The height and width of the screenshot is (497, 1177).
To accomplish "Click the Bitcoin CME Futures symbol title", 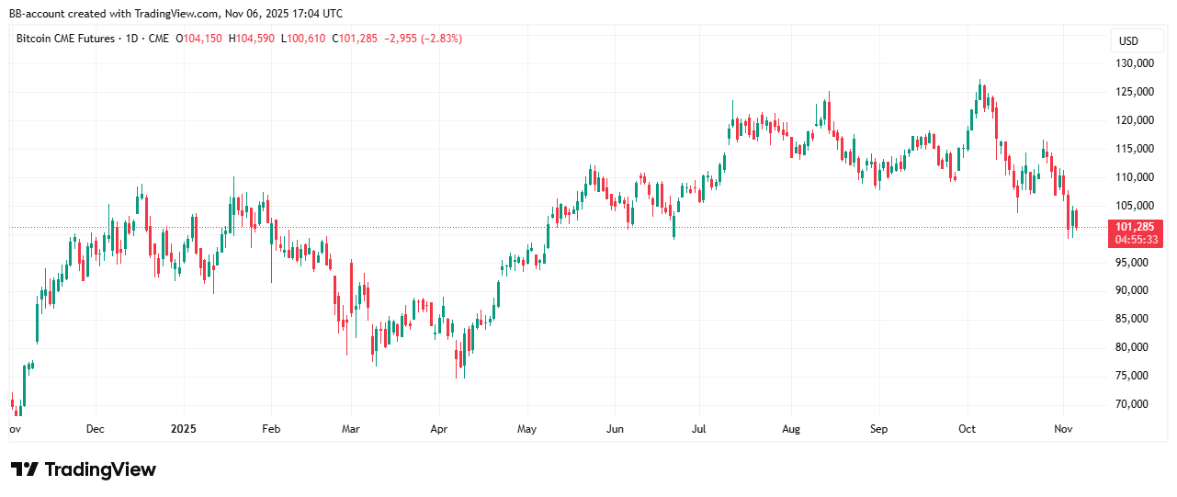I will click(65, 39).
